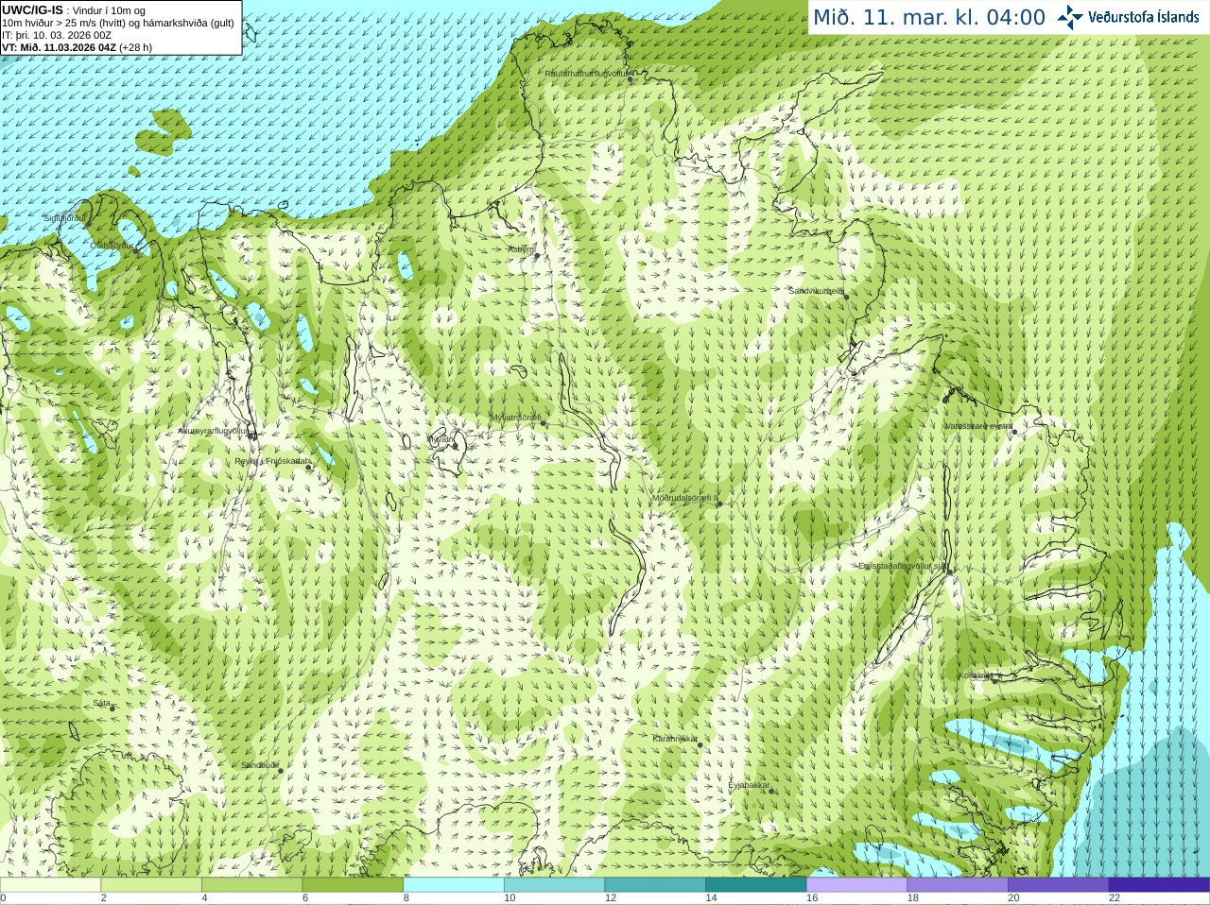Click the 0–2 m/s pale legend swatch

point(50,885)
